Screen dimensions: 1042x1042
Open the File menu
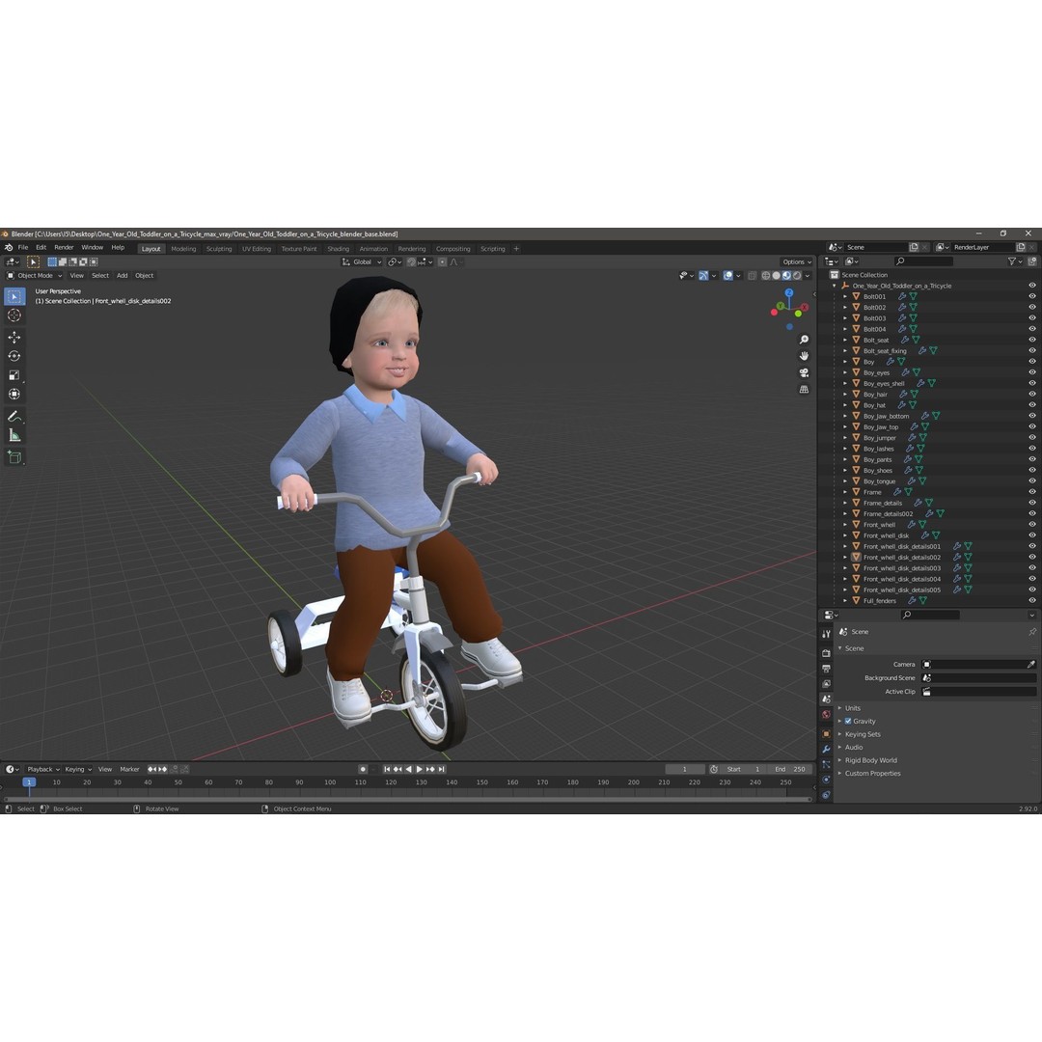click(23, 247)
